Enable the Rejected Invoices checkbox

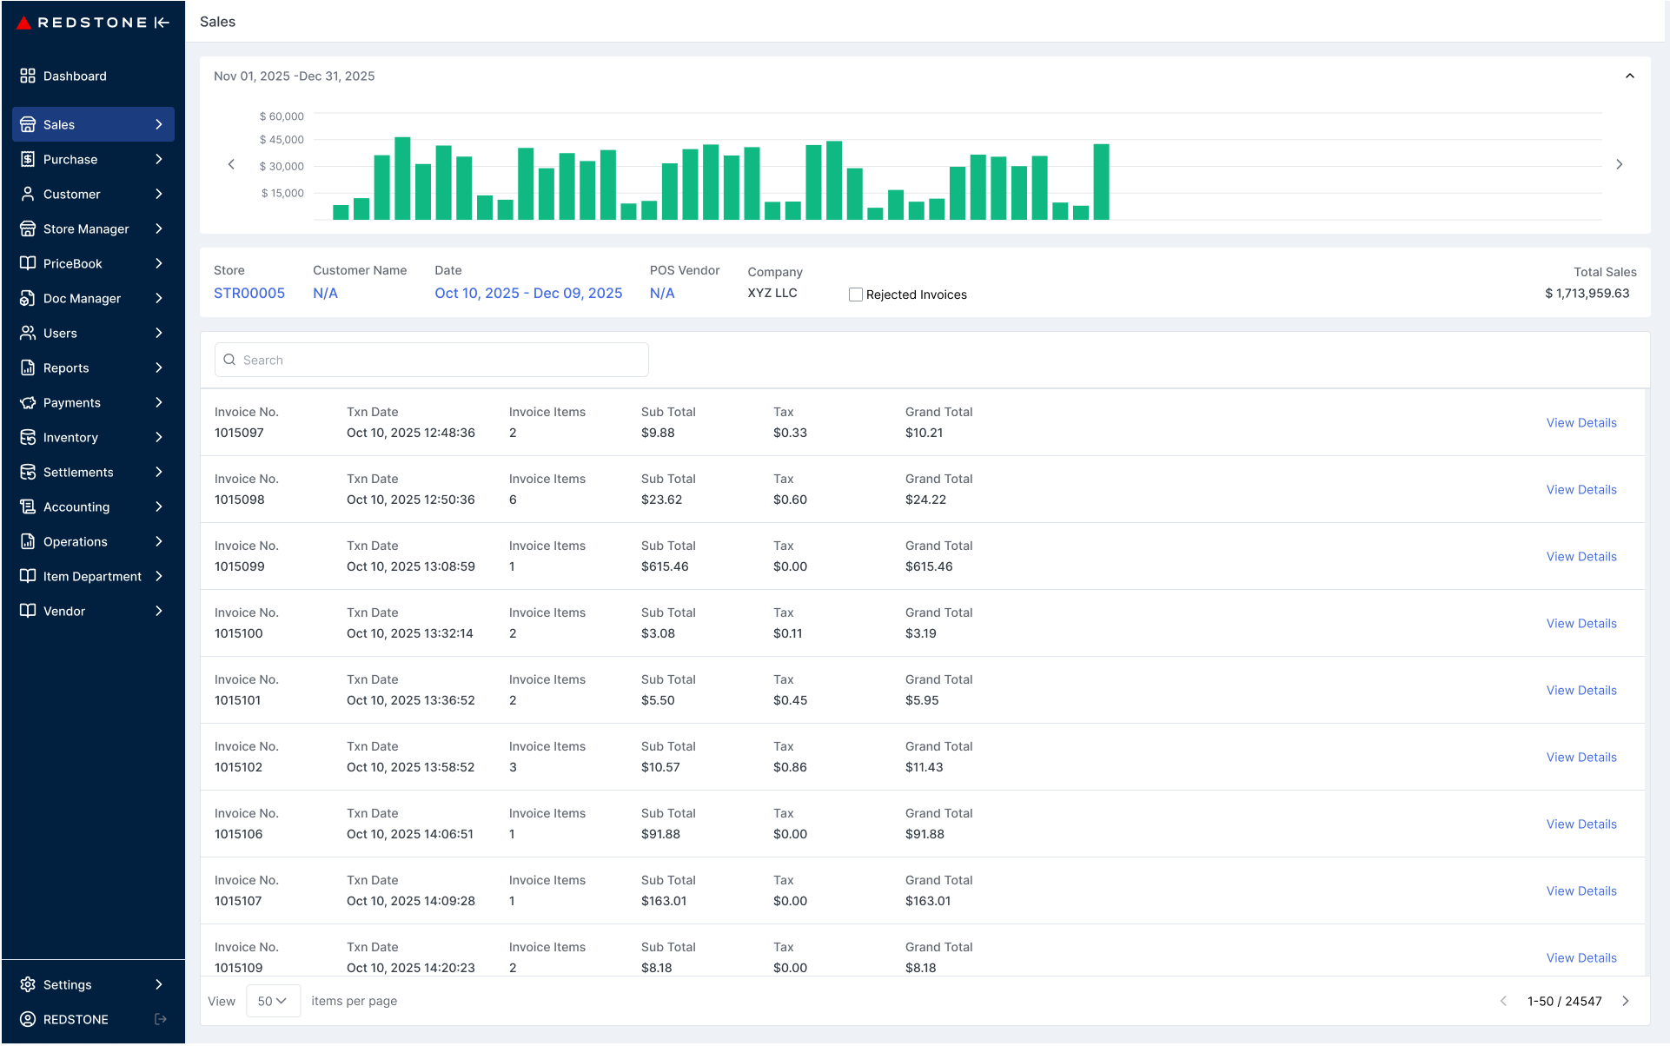point(855,295)
